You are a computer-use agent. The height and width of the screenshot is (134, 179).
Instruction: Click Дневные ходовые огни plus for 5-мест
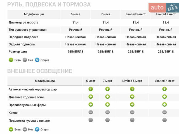coord(91,97)
